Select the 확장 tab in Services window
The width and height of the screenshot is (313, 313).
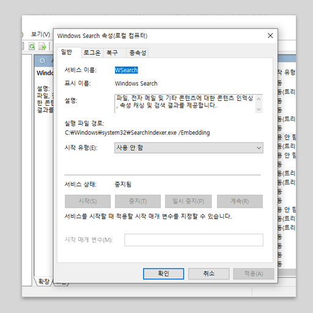(x=44, y=282)
